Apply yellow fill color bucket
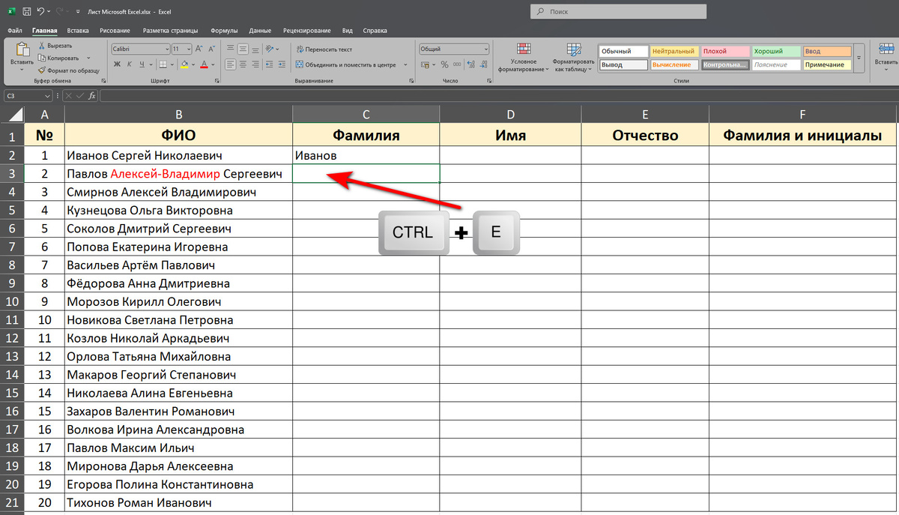 pos(184,64)
